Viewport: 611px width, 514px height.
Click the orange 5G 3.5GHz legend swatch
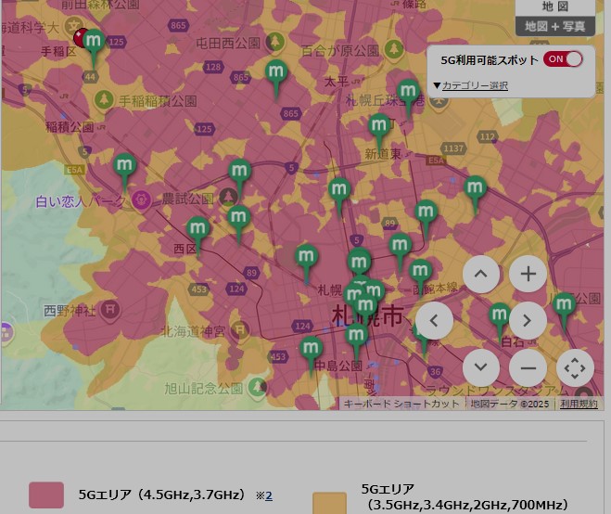[x=329, y=501]
